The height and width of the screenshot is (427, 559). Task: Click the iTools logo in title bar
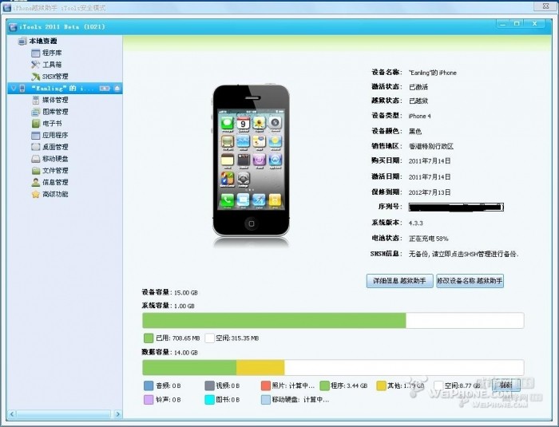[13, 26]
